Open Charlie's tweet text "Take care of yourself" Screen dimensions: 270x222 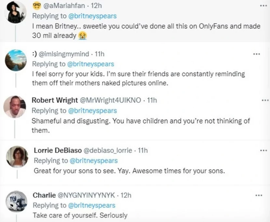(80, 215)
